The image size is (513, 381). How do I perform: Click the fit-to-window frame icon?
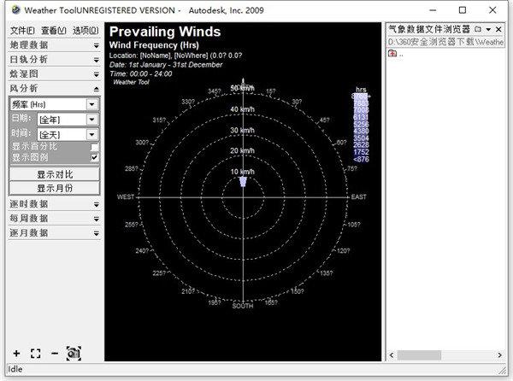click(x=35, y=353)
